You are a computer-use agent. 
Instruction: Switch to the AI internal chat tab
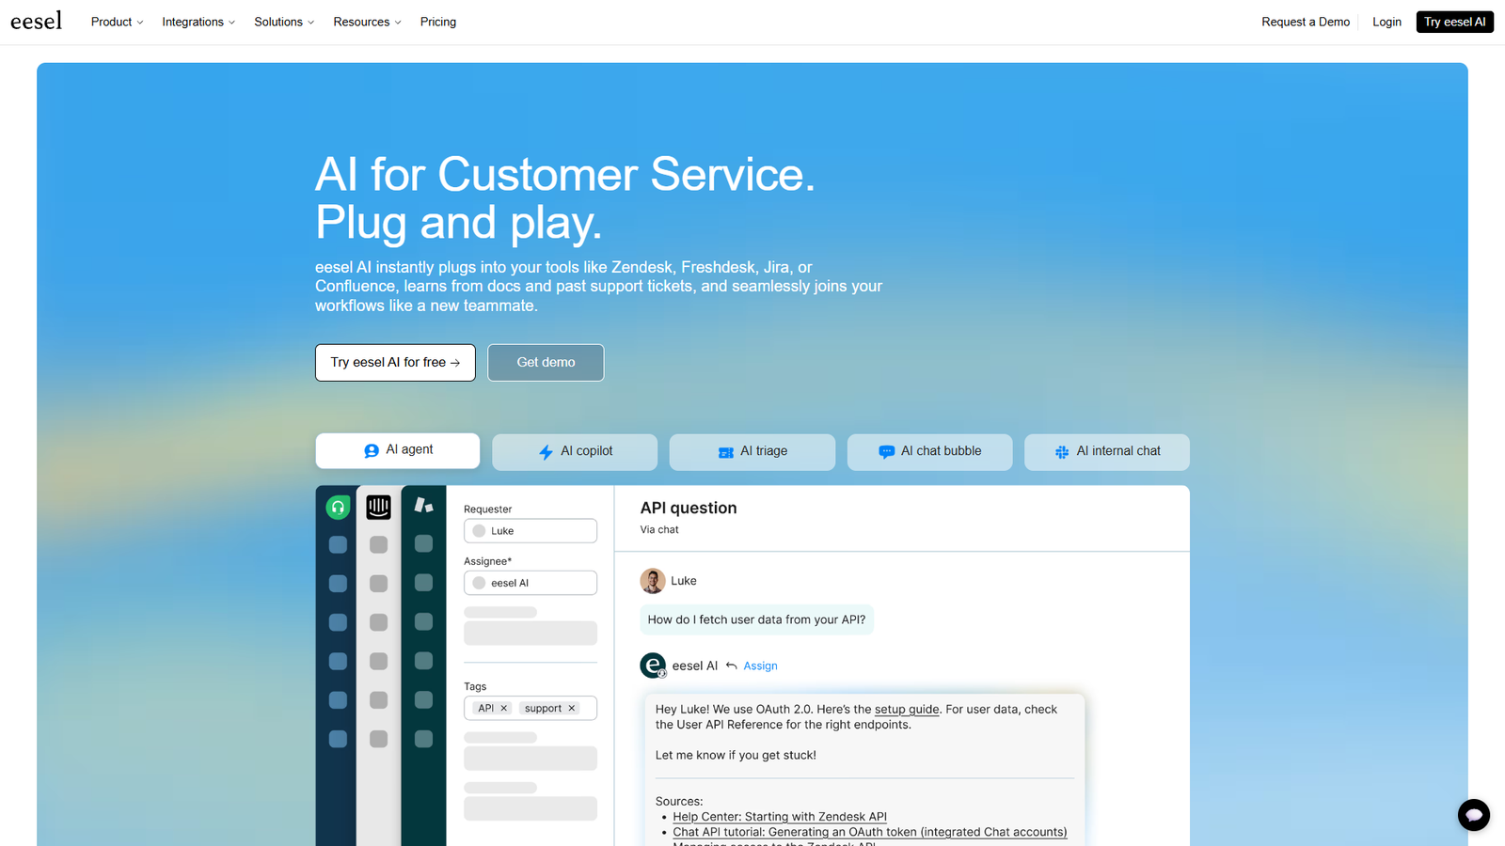pyautogui.click(x=1107, y=451)
